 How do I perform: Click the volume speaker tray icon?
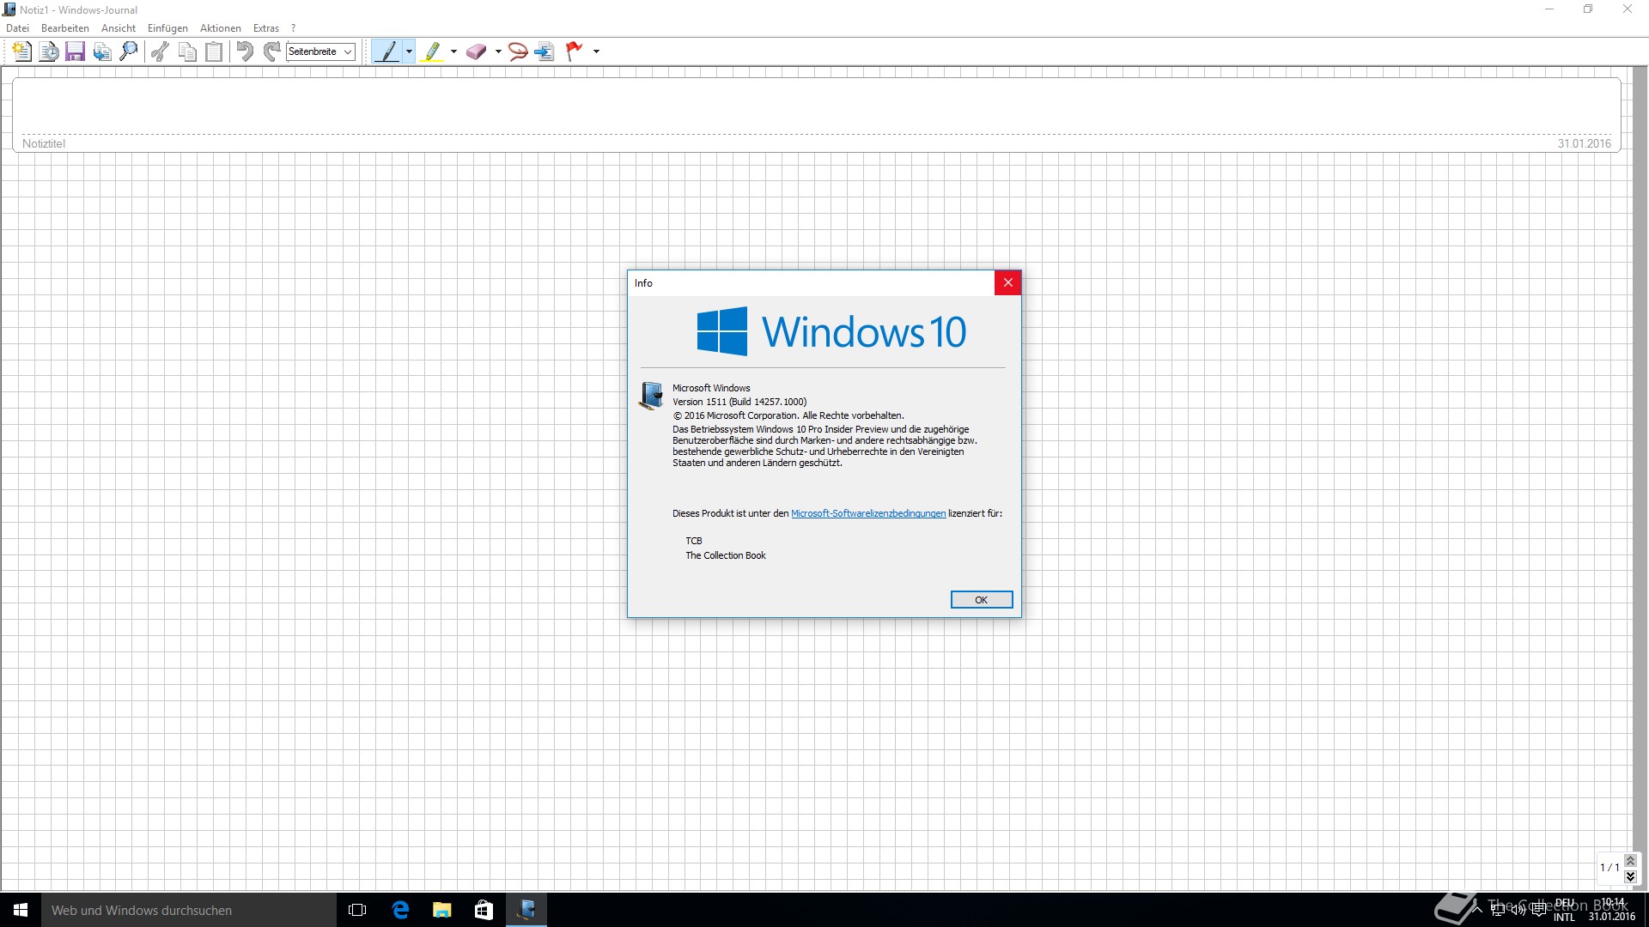coord(1518,910)
